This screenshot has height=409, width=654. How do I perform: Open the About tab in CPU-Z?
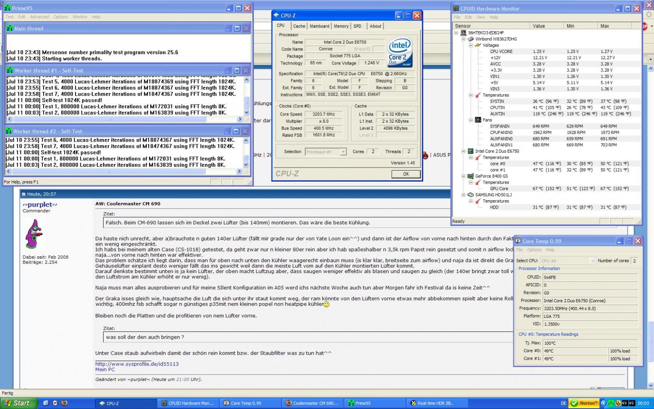(x=375, y=26)
